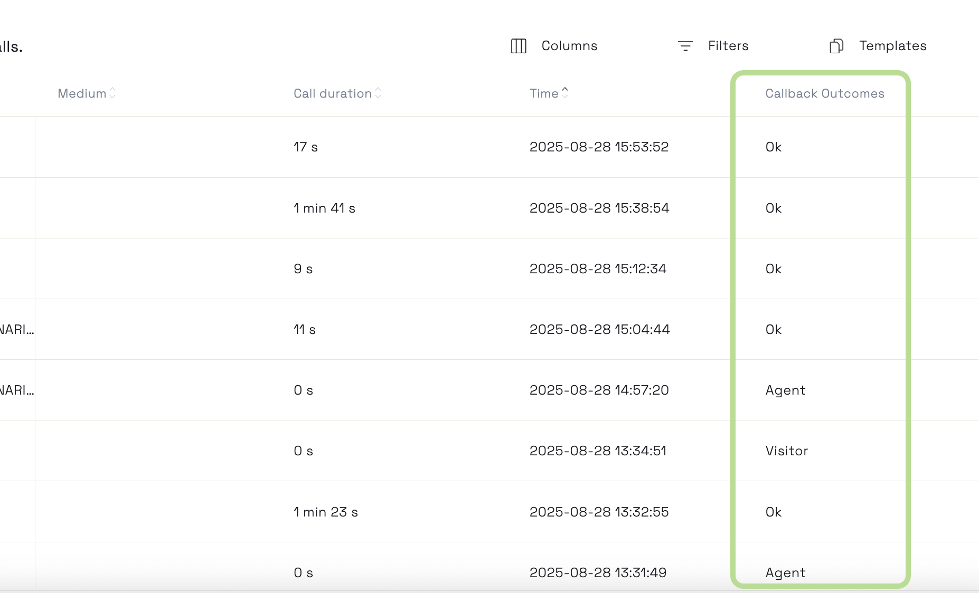Screen dimensions: 979x593
Task: Click the Call duration column header
Action: pyautogui.click(x=333, y=93)
